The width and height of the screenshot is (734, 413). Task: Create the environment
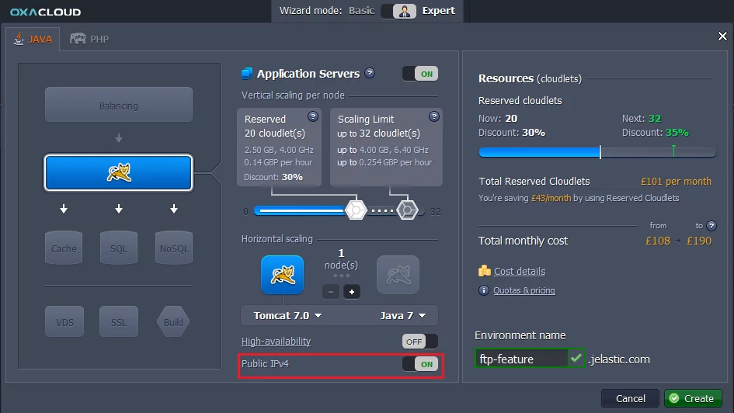[693, 398]
